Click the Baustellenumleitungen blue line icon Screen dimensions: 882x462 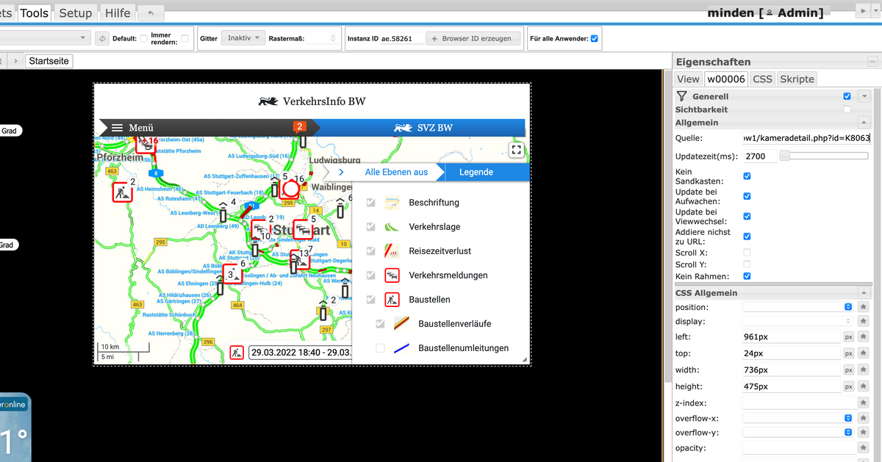(x=402, y=348)
